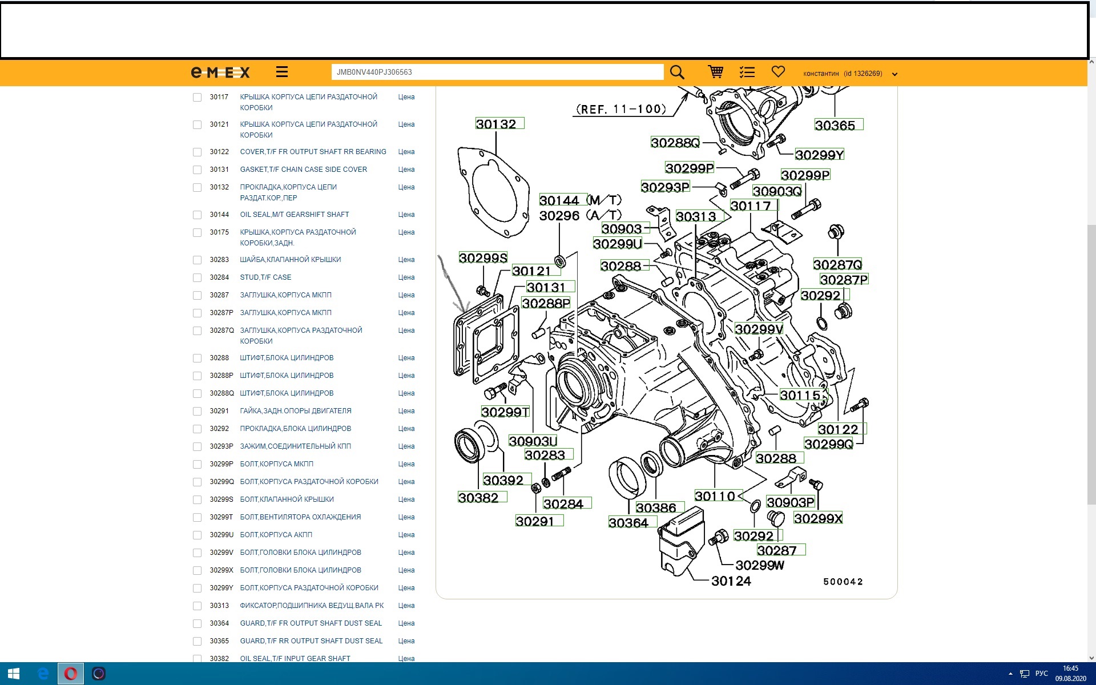The height and width of the screenshot is (685, 1096).
Task: Open Windows Start menu
Action: pyautogui.click(x=14, y=674)
